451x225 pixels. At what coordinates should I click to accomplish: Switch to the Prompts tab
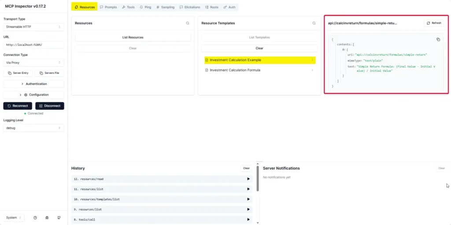(108, 7)
